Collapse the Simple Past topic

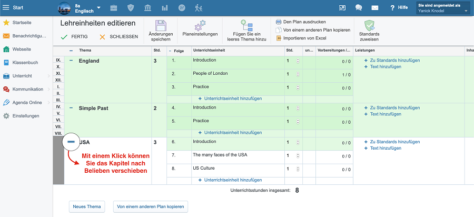71,107
